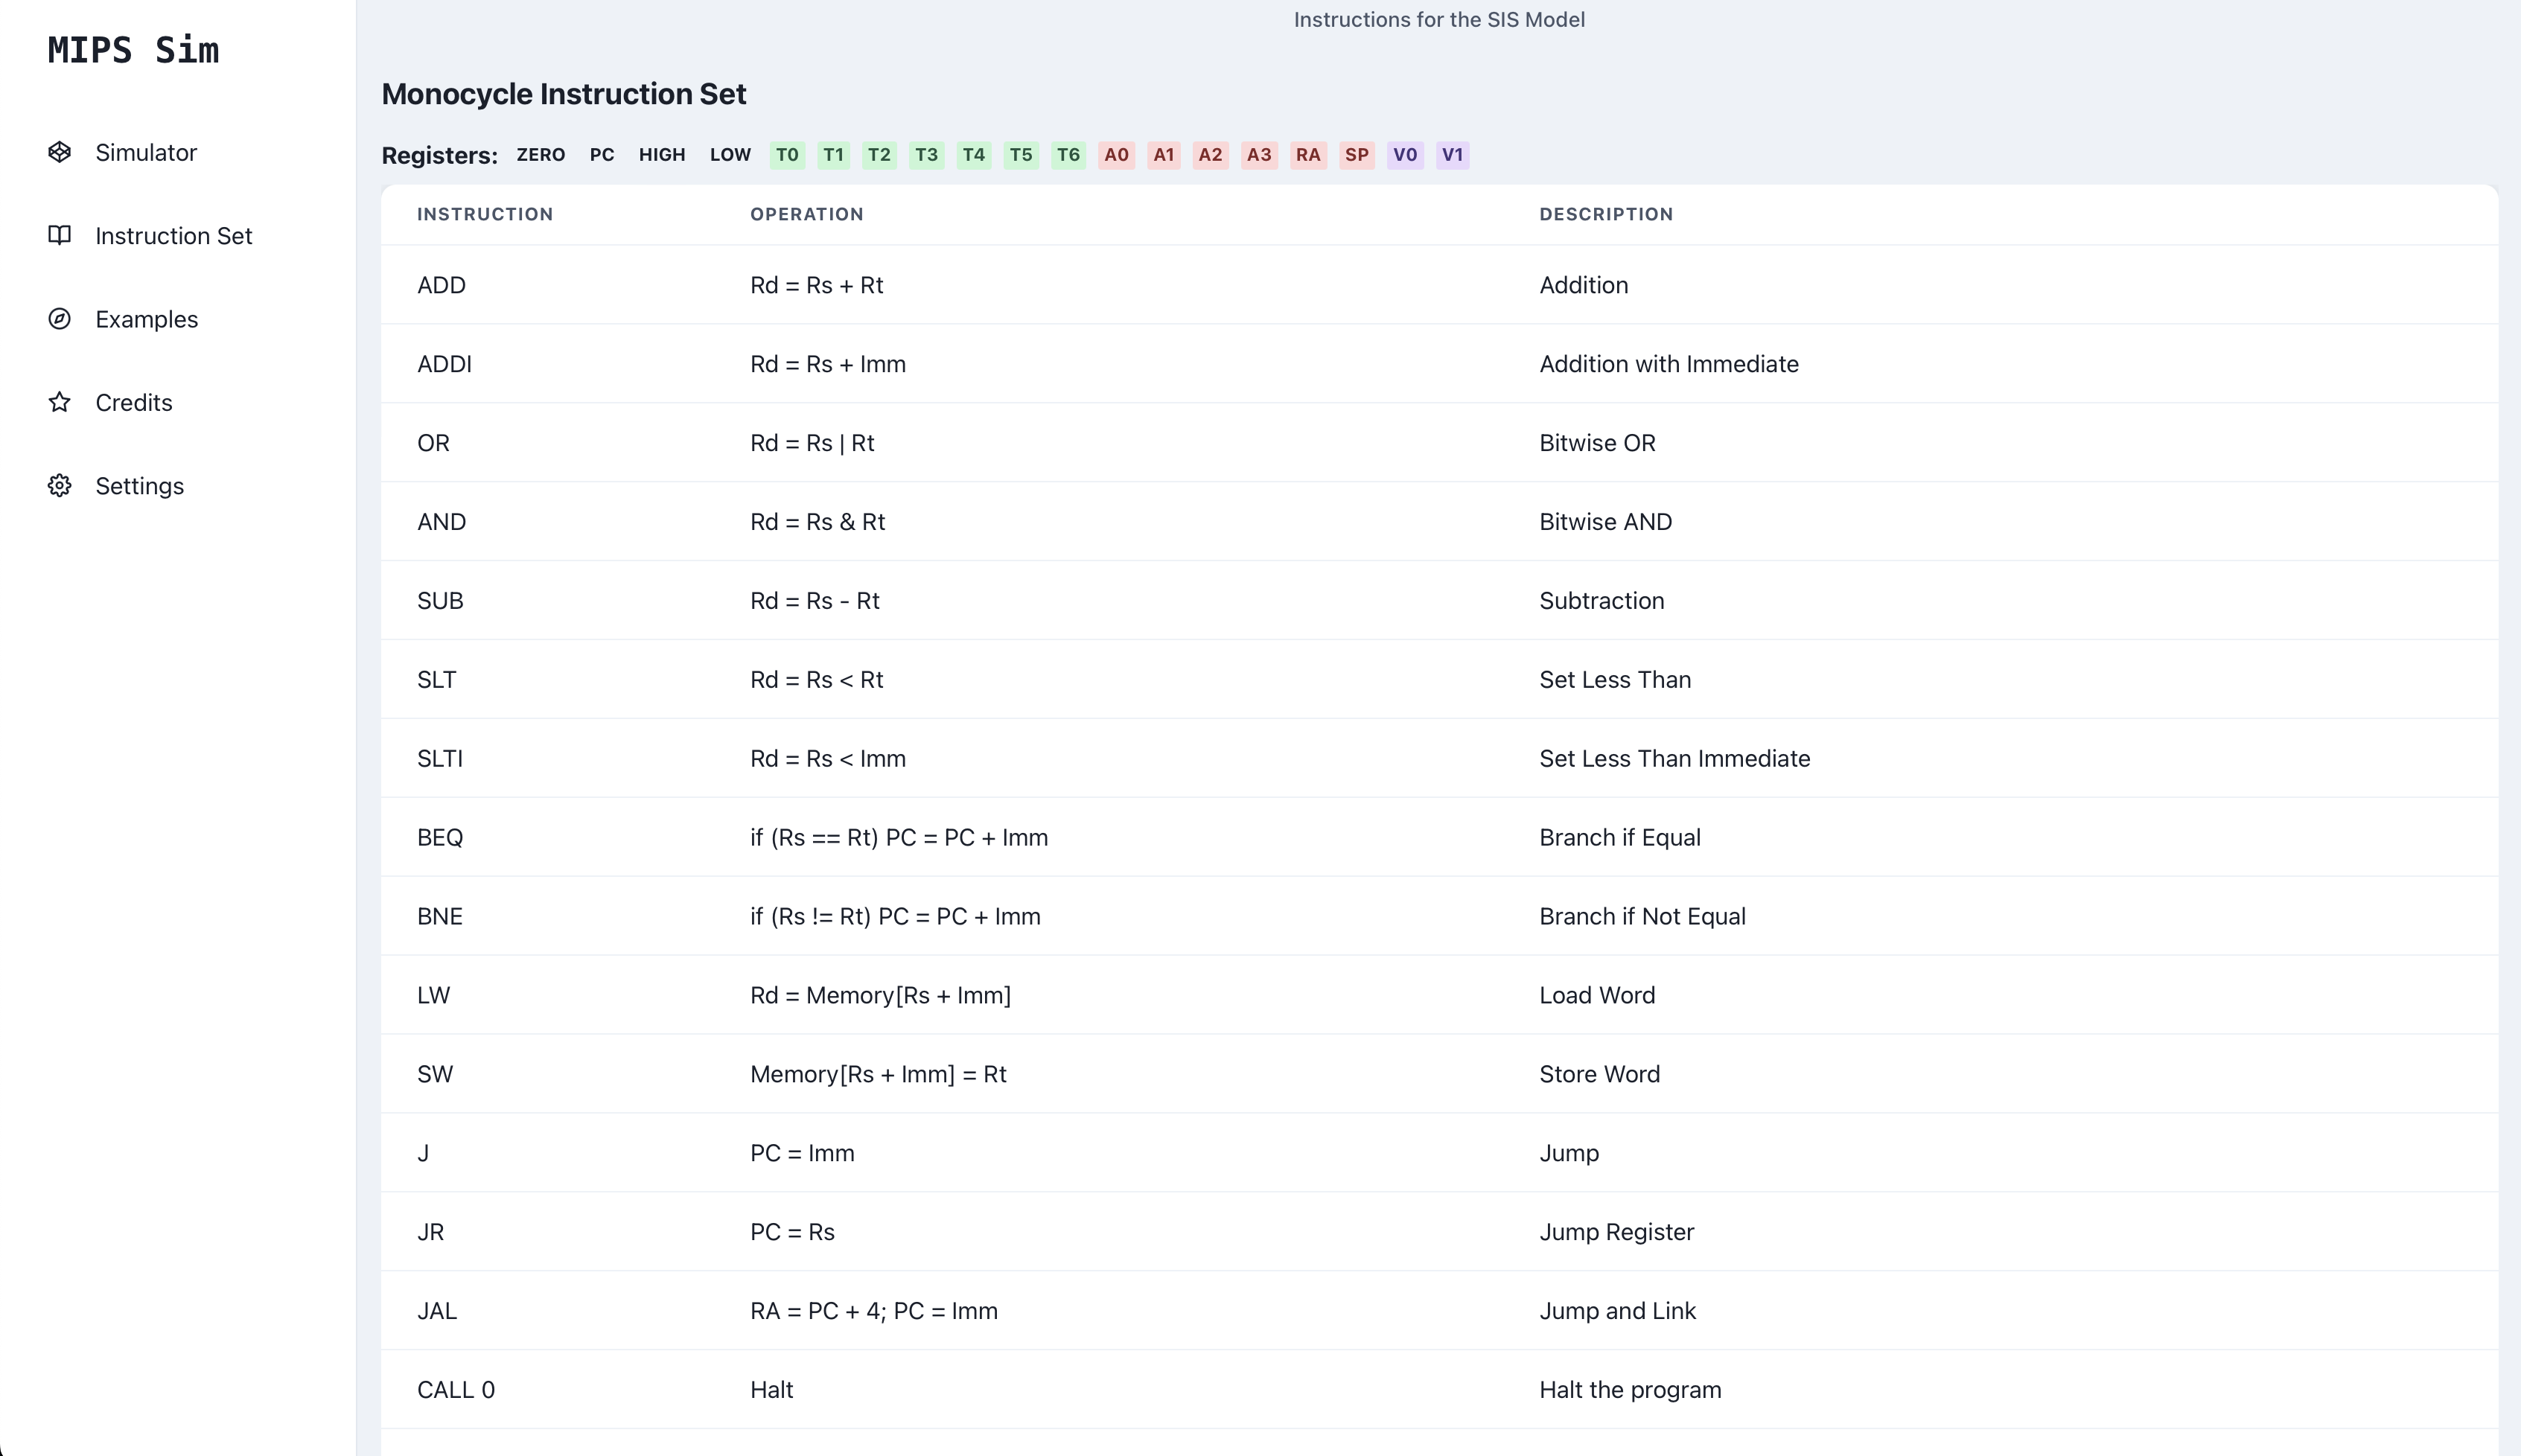Open Credits page
Image resolution: width=2521 pixels, height=1456 pixels.
coord(133,402)
